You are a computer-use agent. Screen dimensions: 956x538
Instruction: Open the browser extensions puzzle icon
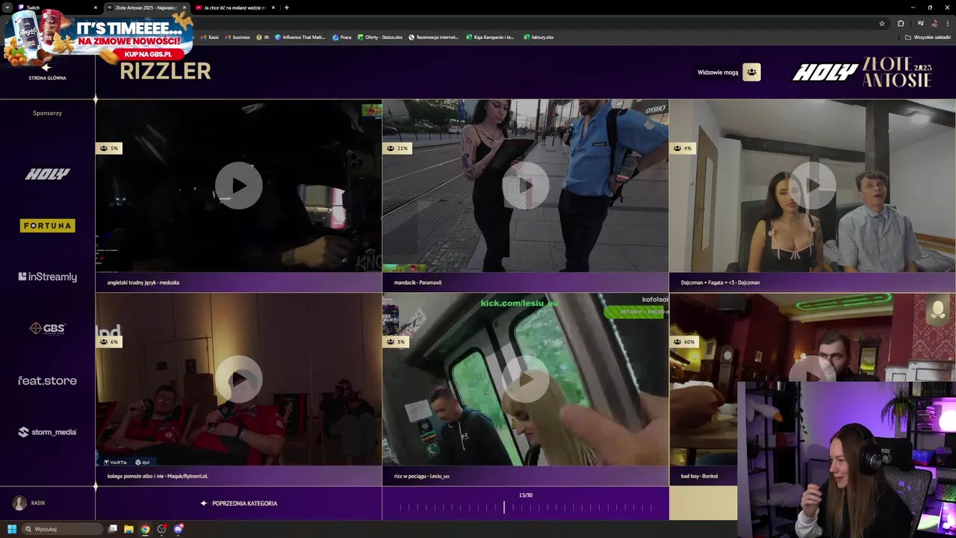coord(901,23)
